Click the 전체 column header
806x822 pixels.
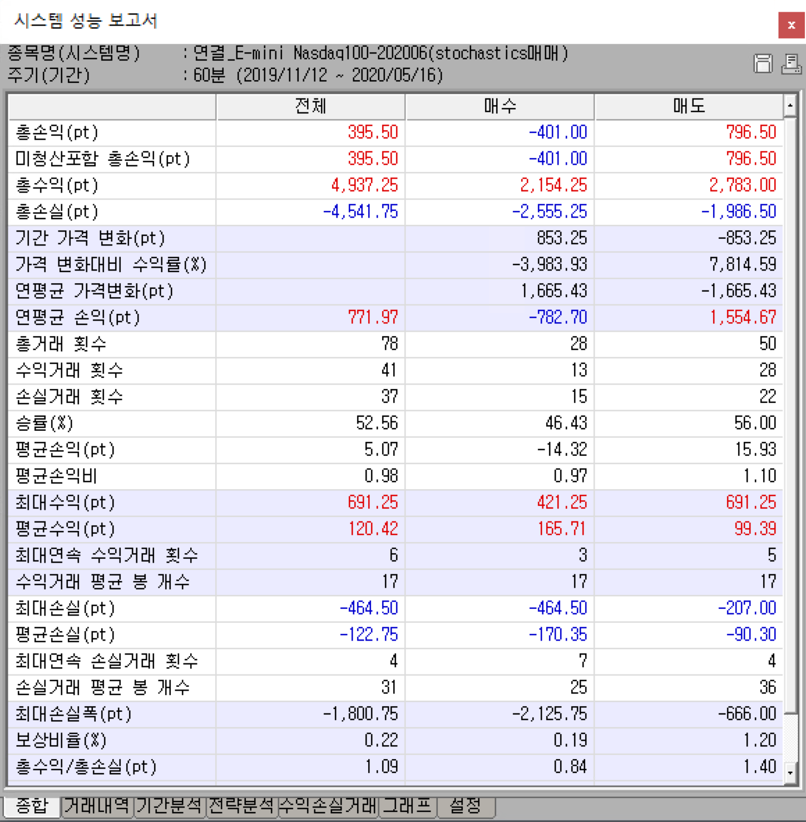point(310,106)
